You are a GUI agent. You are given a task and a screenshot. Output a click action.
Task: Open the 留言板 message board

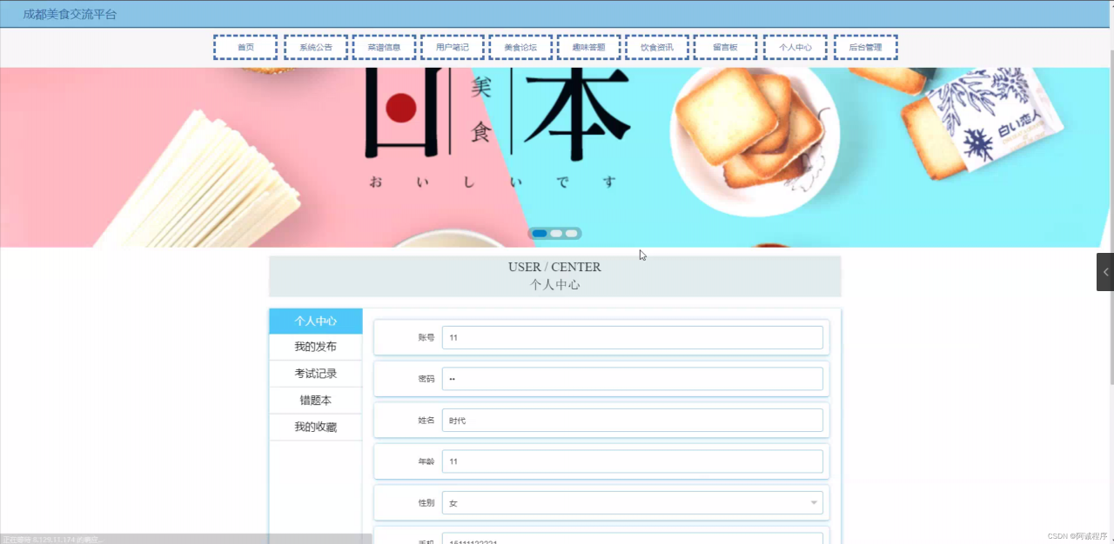point(725,47)
